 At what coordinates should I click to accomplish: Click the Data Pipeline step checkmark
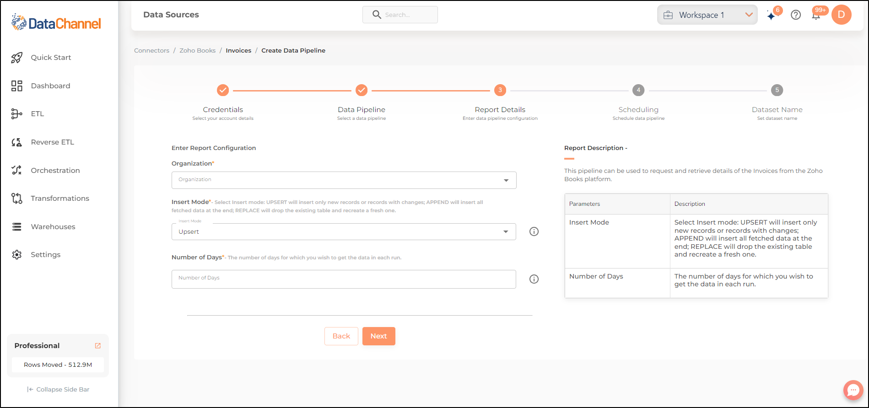pyautogui.click(x=362, y=90)
